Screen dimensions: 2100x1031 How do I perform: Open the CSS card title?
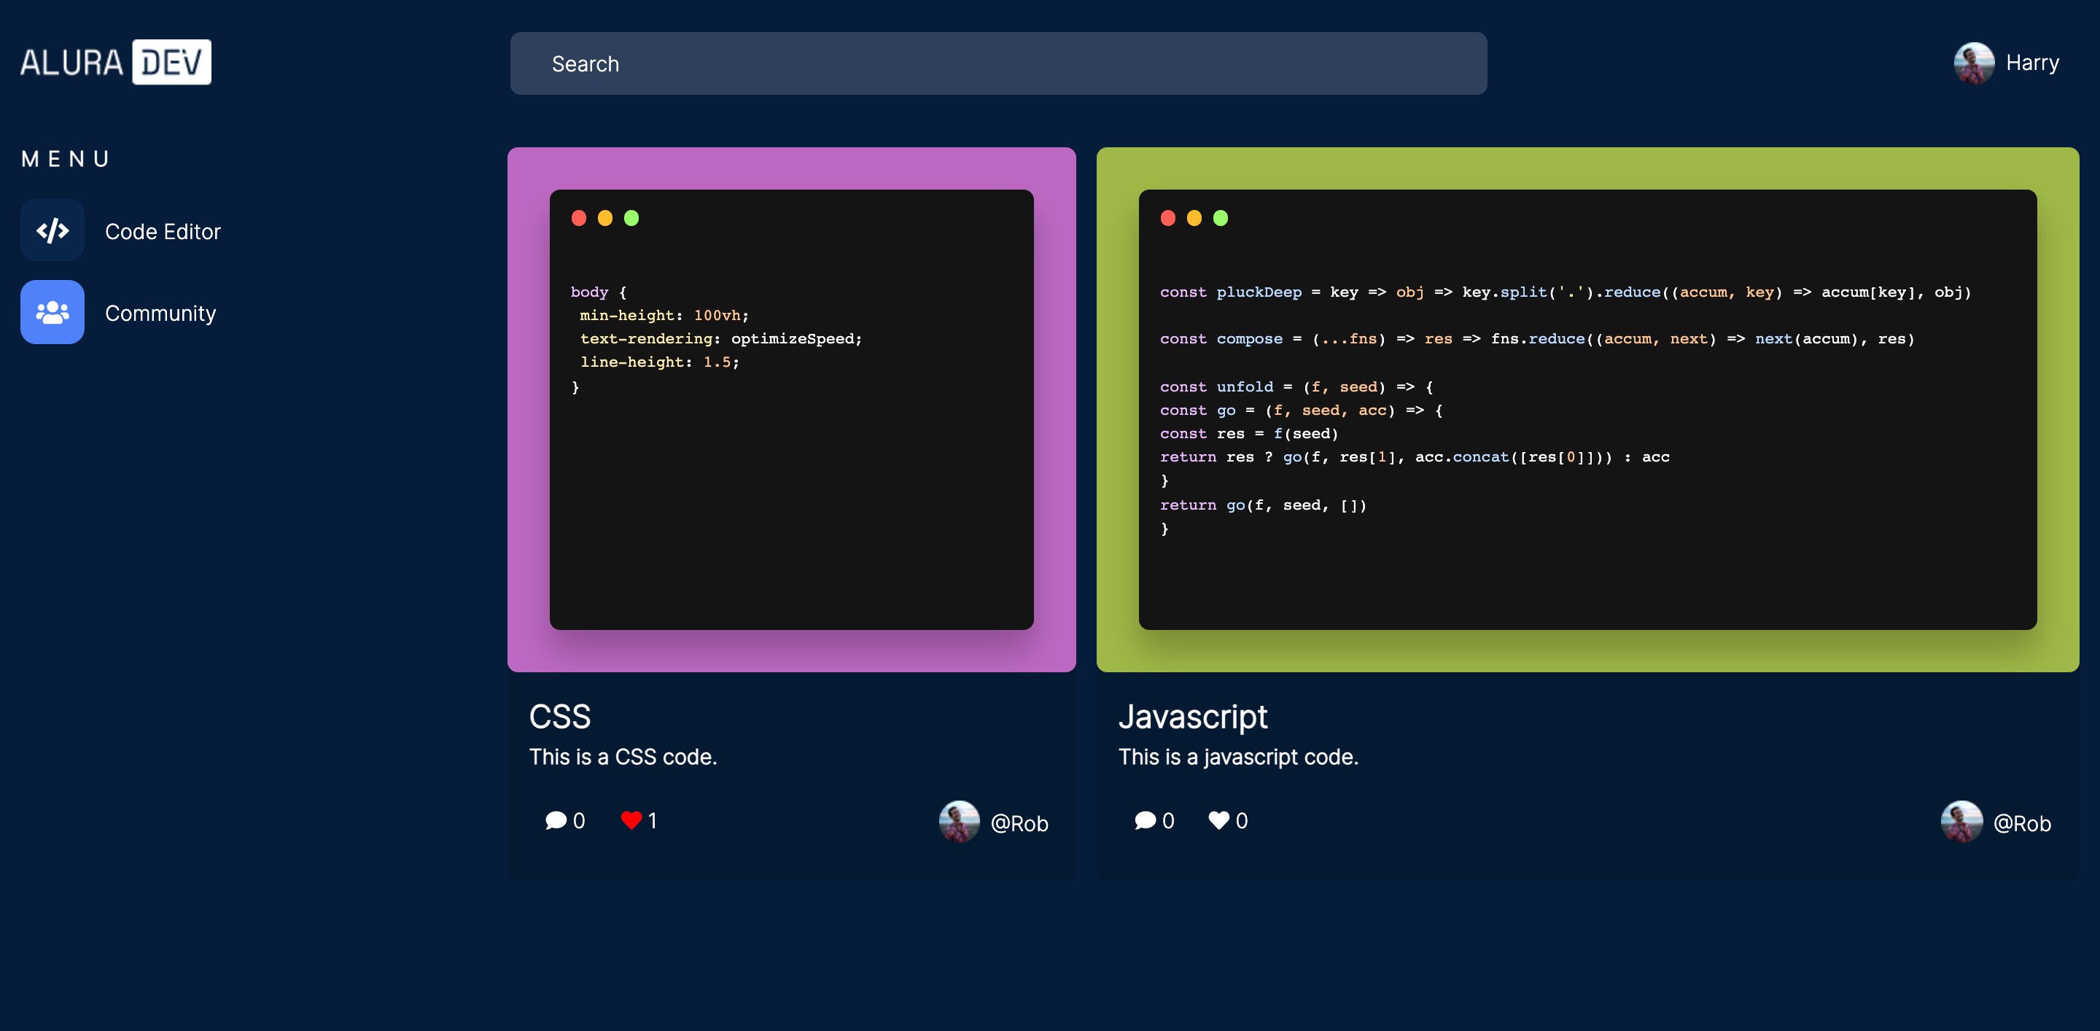coord(559,717)
